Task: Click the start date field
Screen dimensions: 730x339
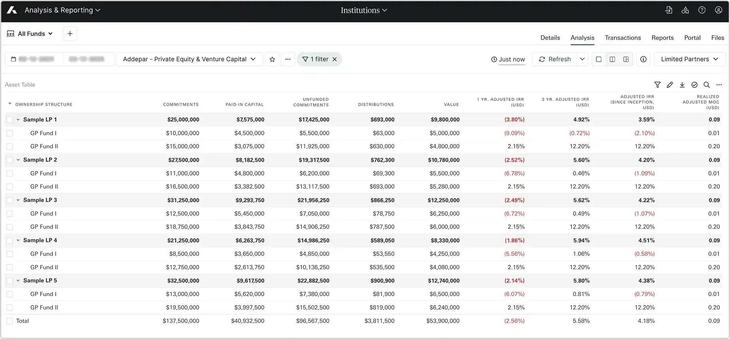Action: [36, 59]
